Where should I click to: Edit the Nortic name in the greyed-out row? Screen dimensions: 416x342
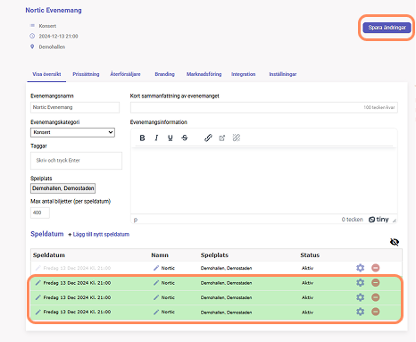(156, 268)
